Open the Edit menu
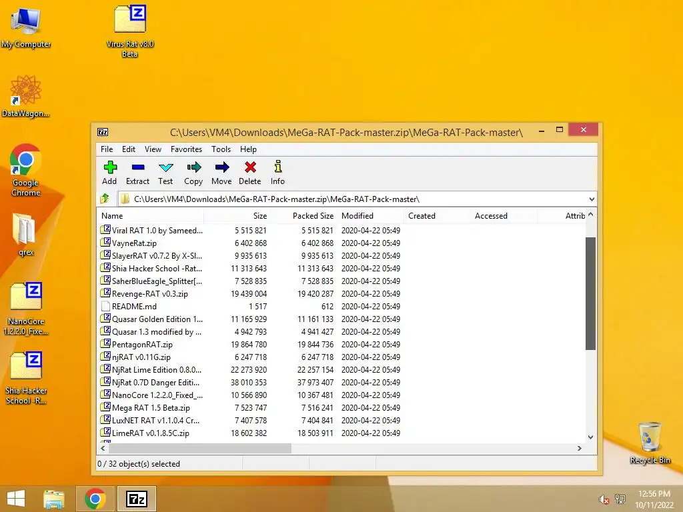 click(129, 149)
